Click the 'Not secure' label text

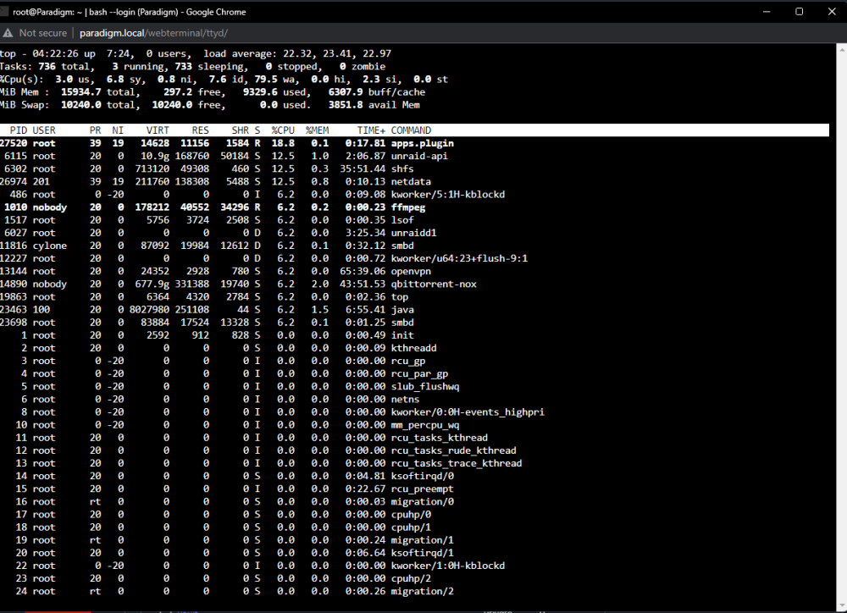[43, 33]
